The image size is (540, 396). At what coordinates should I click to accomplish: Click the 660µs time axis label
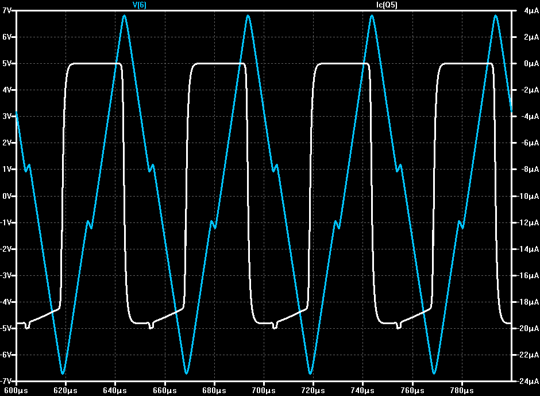[x=165, y=390]
